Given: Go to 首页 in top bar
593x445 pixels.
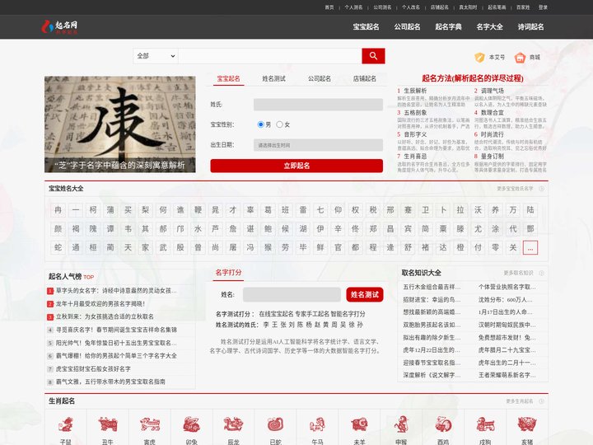Looking at the screenshot, I should tap(329, 7).
